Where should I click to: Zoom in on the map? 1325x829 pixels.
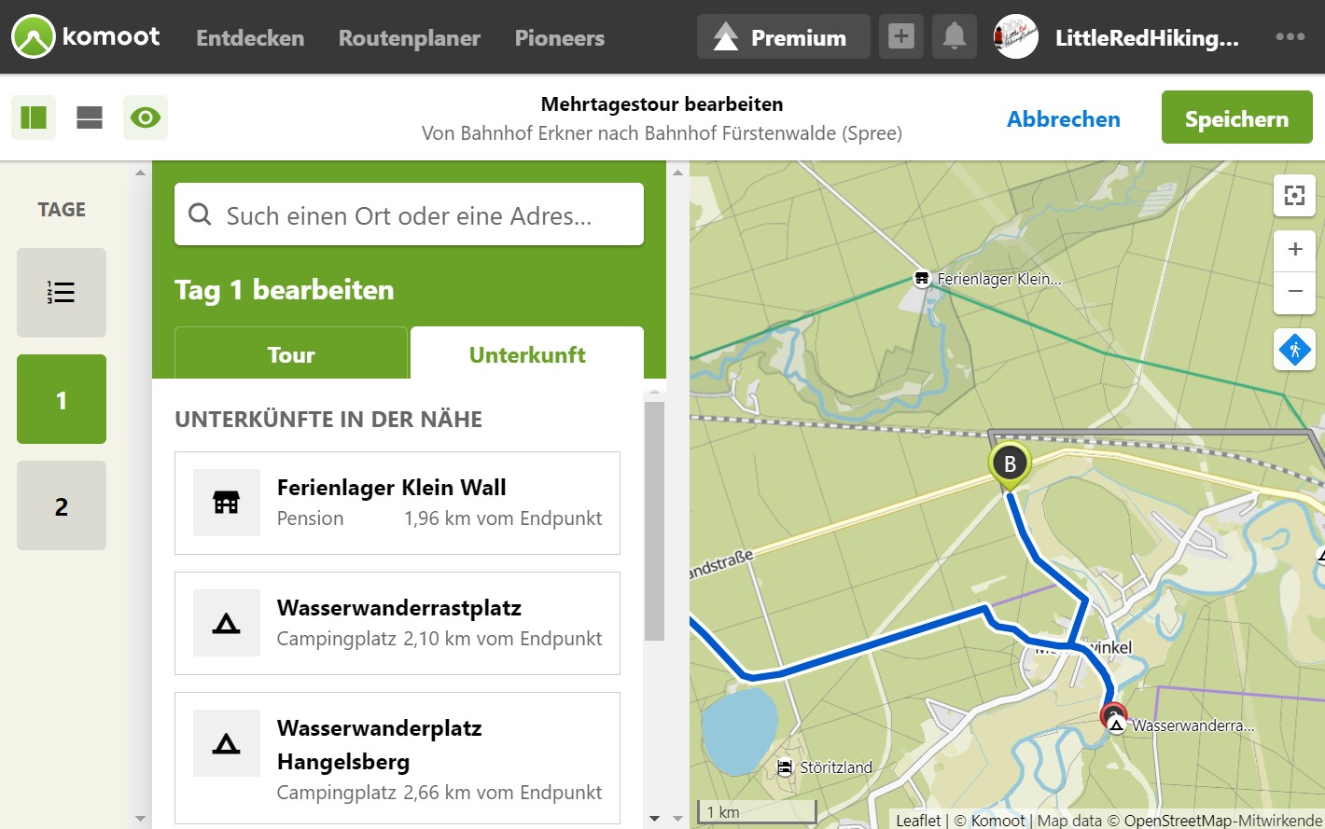[1294, 250]
